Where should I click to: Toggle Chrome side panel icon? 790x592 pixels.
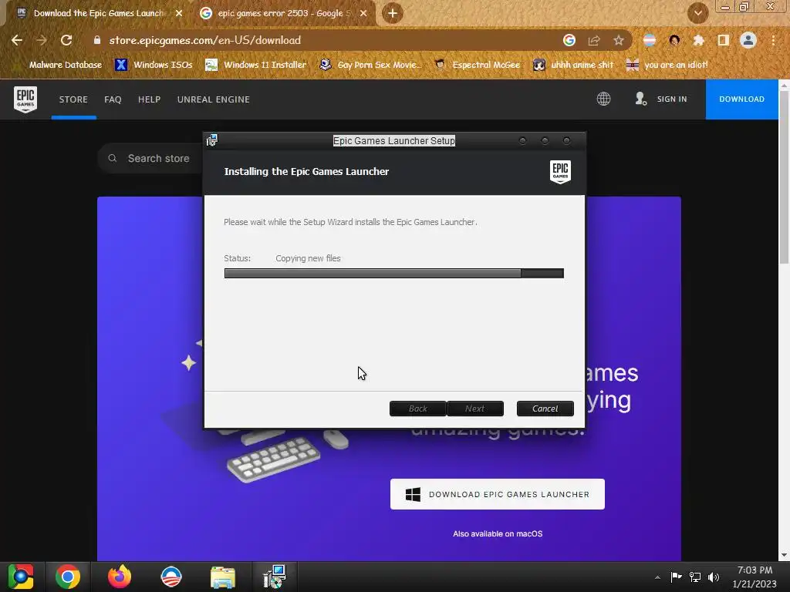[723, 40]
